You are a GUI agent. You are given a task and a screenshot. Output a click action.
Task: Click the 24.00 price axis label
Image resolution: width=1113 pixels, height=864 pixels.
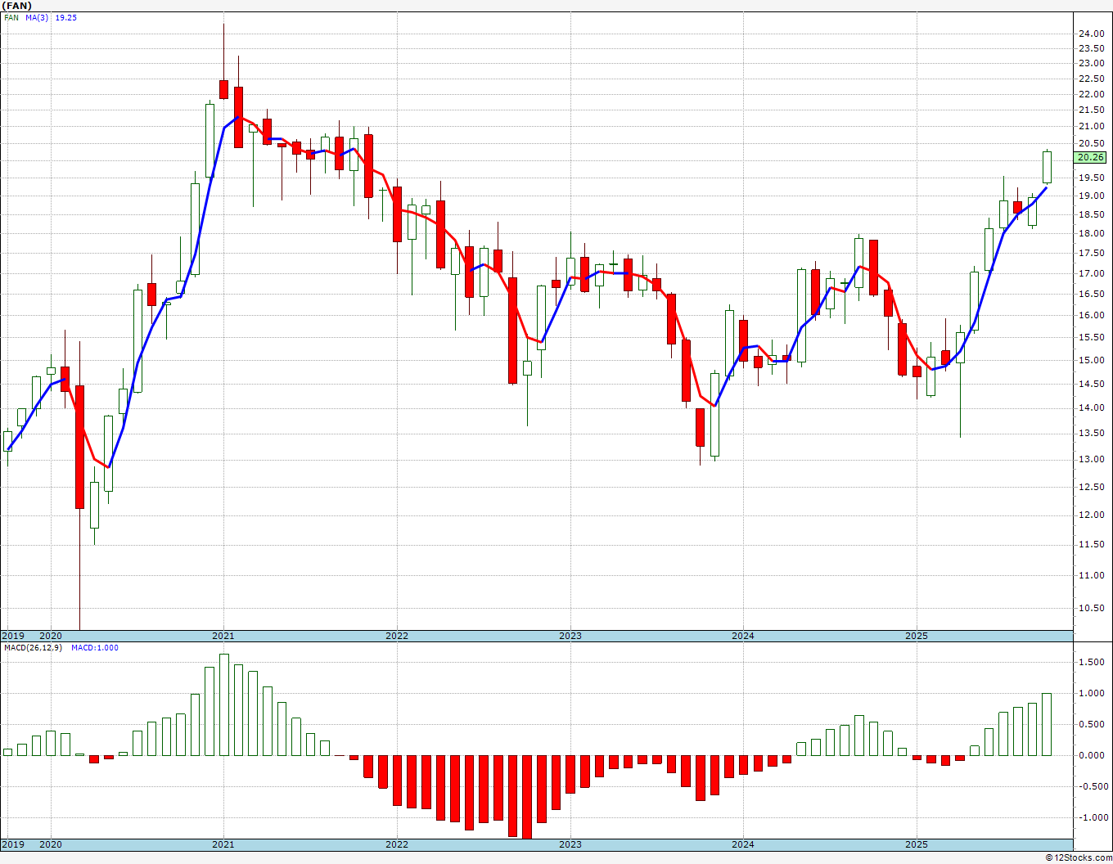click(x=1090, y=34)
